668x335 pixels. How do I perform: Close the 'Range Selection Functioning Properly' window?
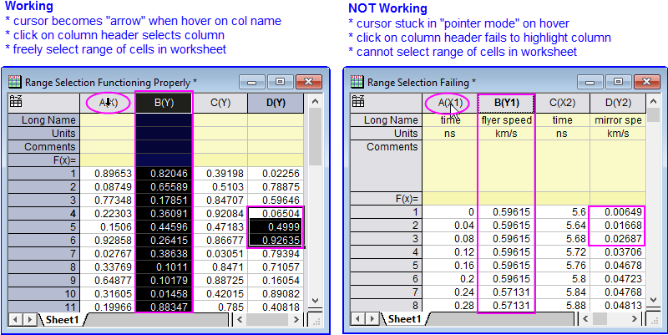(x=308, y=81)
